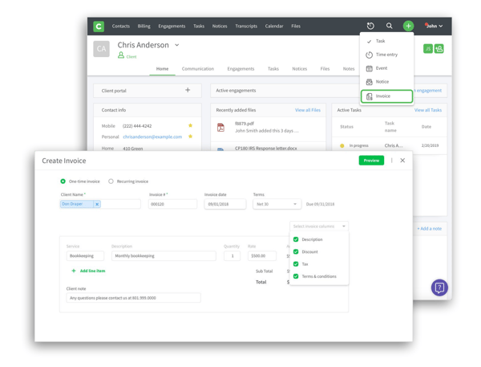Click the green plus quick-add button
The width and height of the screenshot is (481, 367).
(x=408, y=27)
